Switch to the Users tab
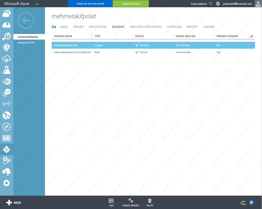 click(64, 27)
